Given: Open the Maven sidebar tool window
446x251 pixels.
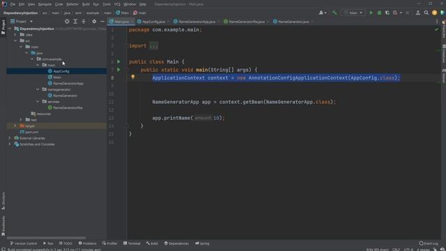Looking at the screenshot, I should pyautogui.click(x=444, y=75).
